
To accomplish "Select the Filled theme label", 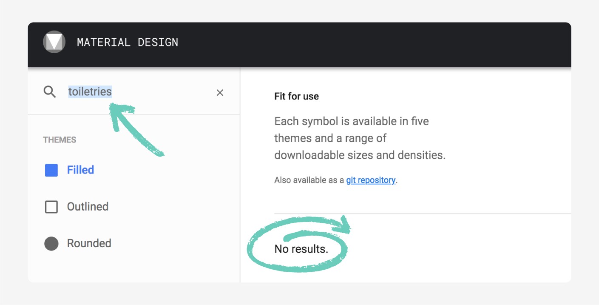I will [x=80, y=170].
